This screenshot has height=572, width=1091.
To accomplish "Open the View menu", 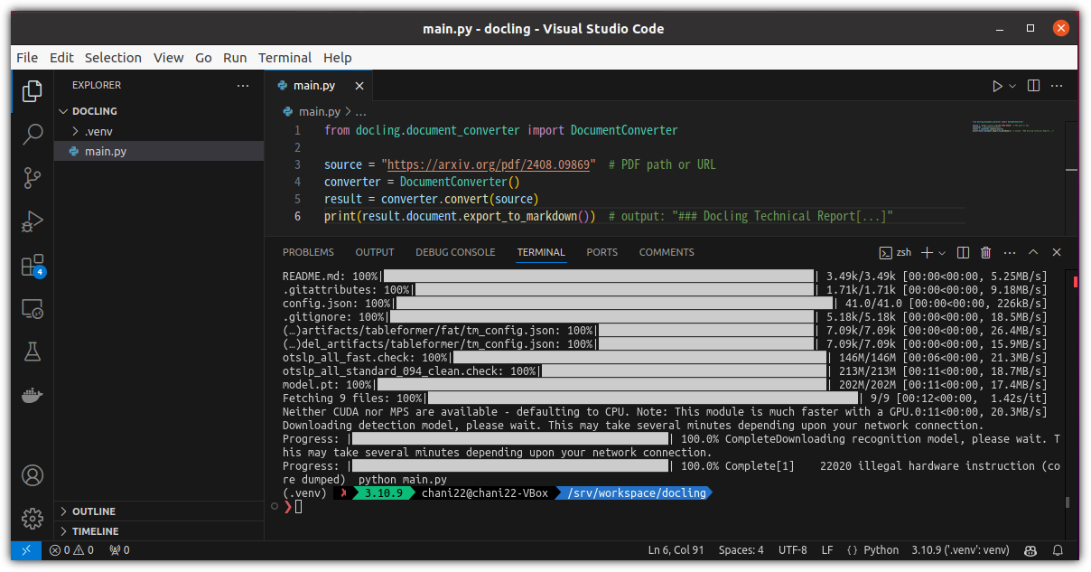I will coord(168,57).
